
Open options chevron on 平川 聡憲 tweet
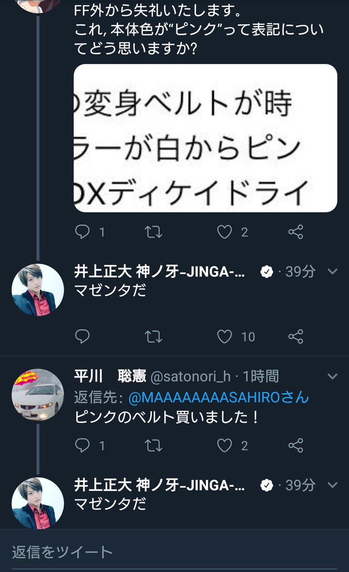pyautogui.click(x=333, y=377)
